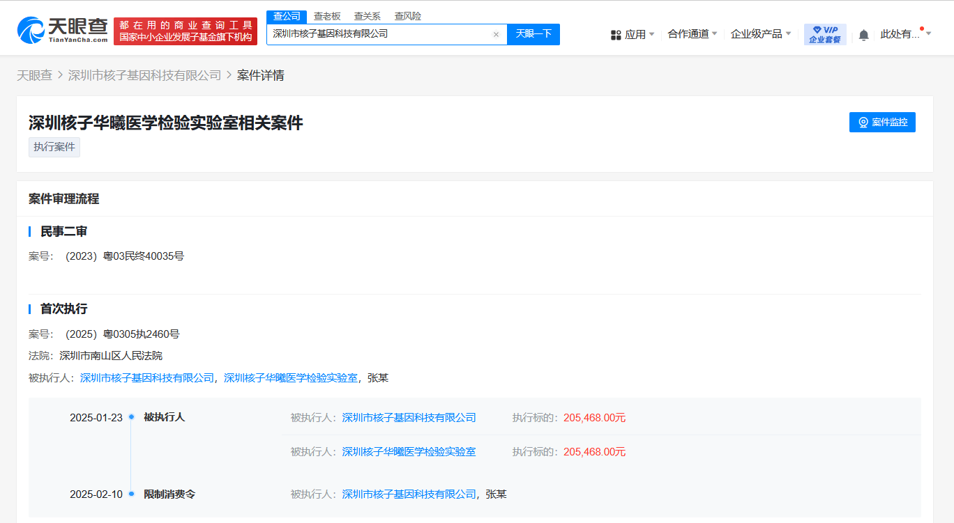The width and height of the screenshot is (954, 523).
Task: Click the 2025-02-10 限制消费令 timeline dot
Action: point(131,494)
